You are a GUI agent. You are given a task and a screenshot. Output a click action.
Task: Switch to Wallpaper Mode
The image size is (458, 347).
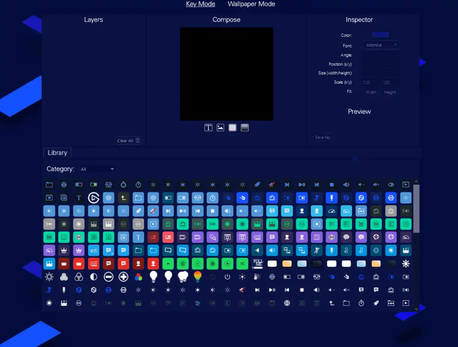(x=251, y=4)
